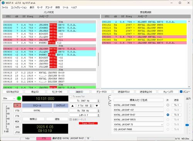
Task: Click the Tx 3 send button
Action: click(176, 115)
